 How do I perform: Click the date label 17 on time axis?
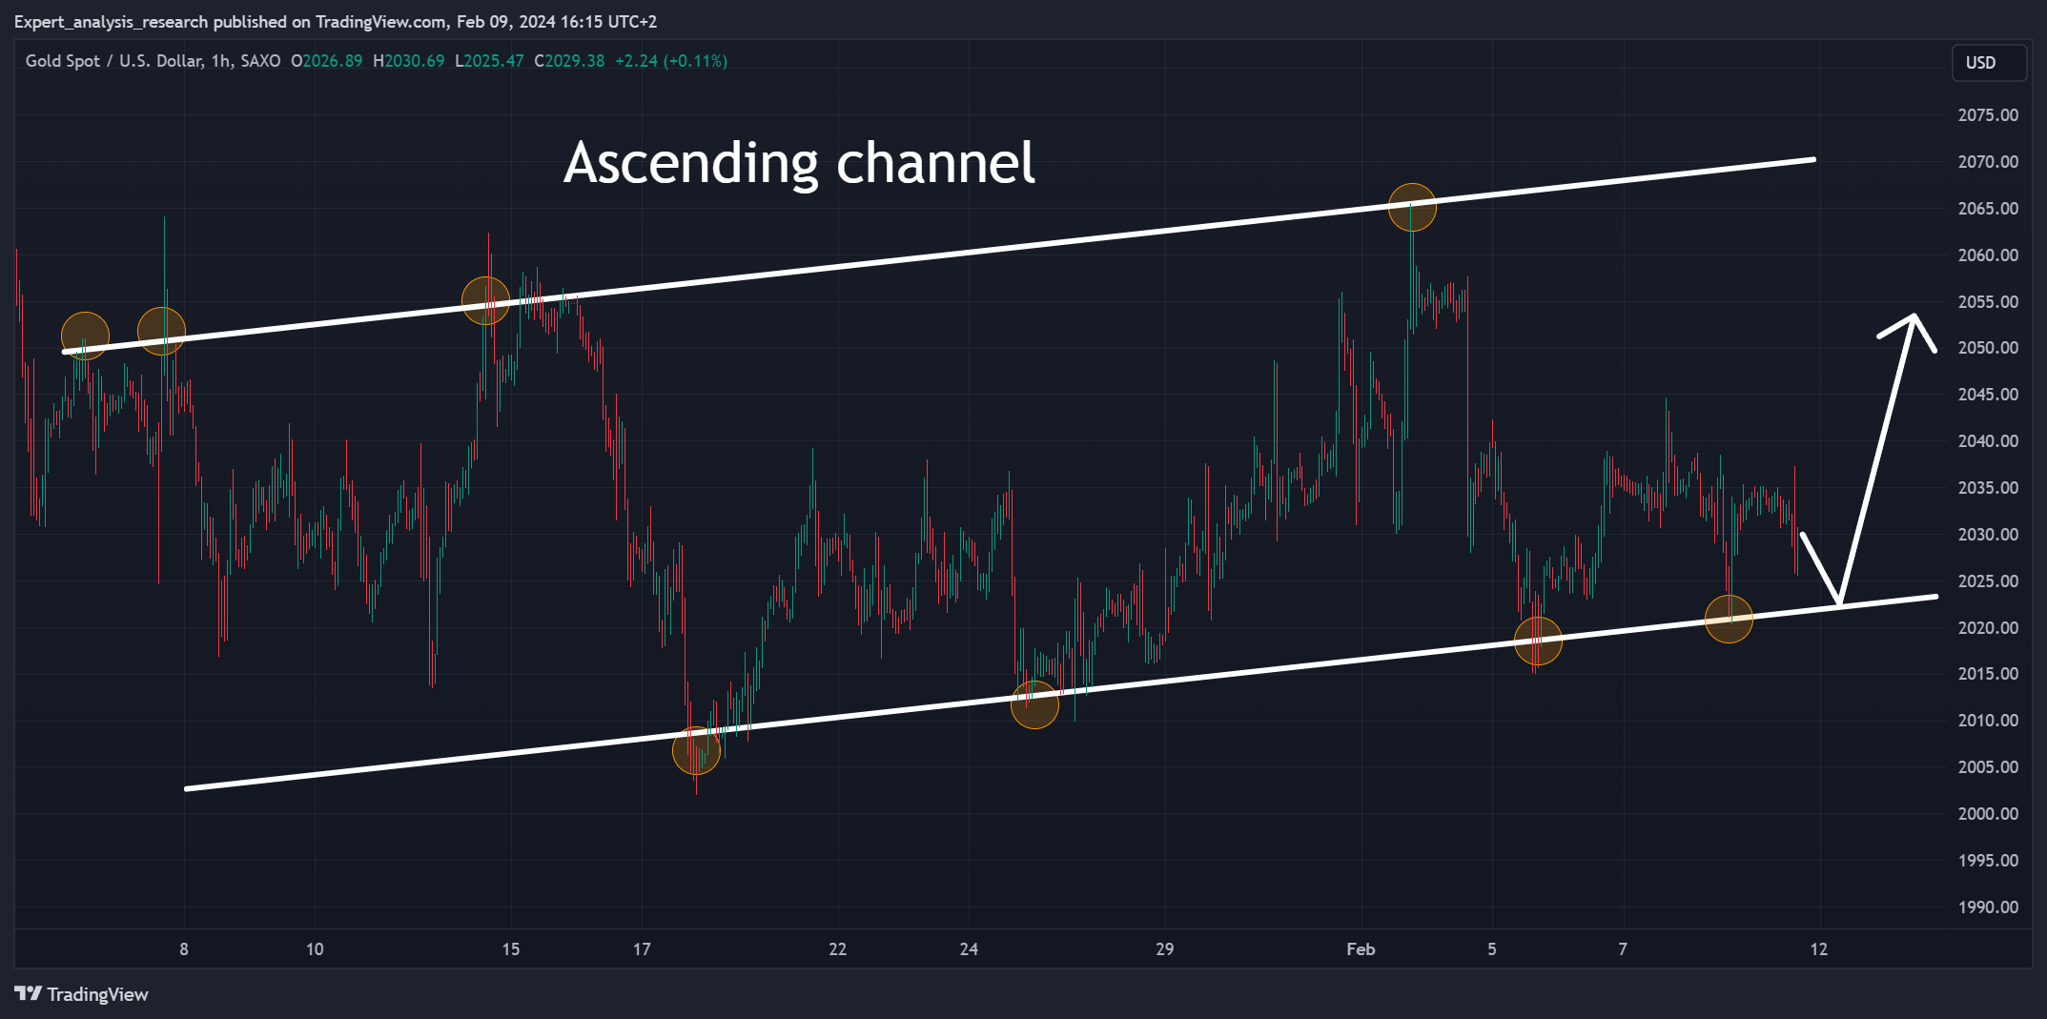(x=642, y=949)
